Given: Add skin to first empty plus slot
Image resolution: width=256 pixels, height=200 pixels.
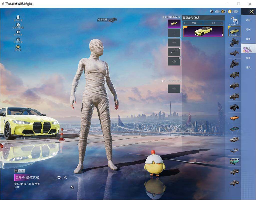Looking at the screenshot, I should [x=174, y=33].
